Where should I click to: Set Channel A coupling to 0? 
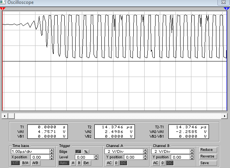coord(116,163)
